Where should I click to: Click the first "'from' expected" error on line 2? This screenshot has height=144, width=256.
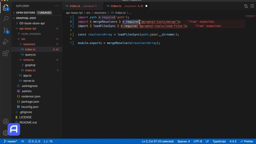(201, 22)
